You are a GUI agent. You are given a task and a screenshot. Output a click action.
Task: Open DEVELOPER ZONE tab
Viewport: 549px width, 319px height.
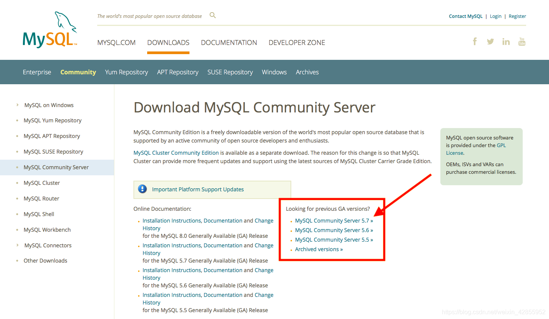pyautogui.click(x=297, y=43)
